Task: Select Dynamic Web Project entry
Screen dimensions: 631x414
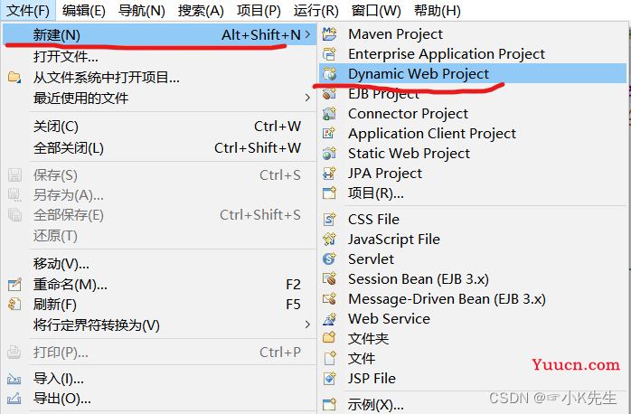Action: [473, 74]
